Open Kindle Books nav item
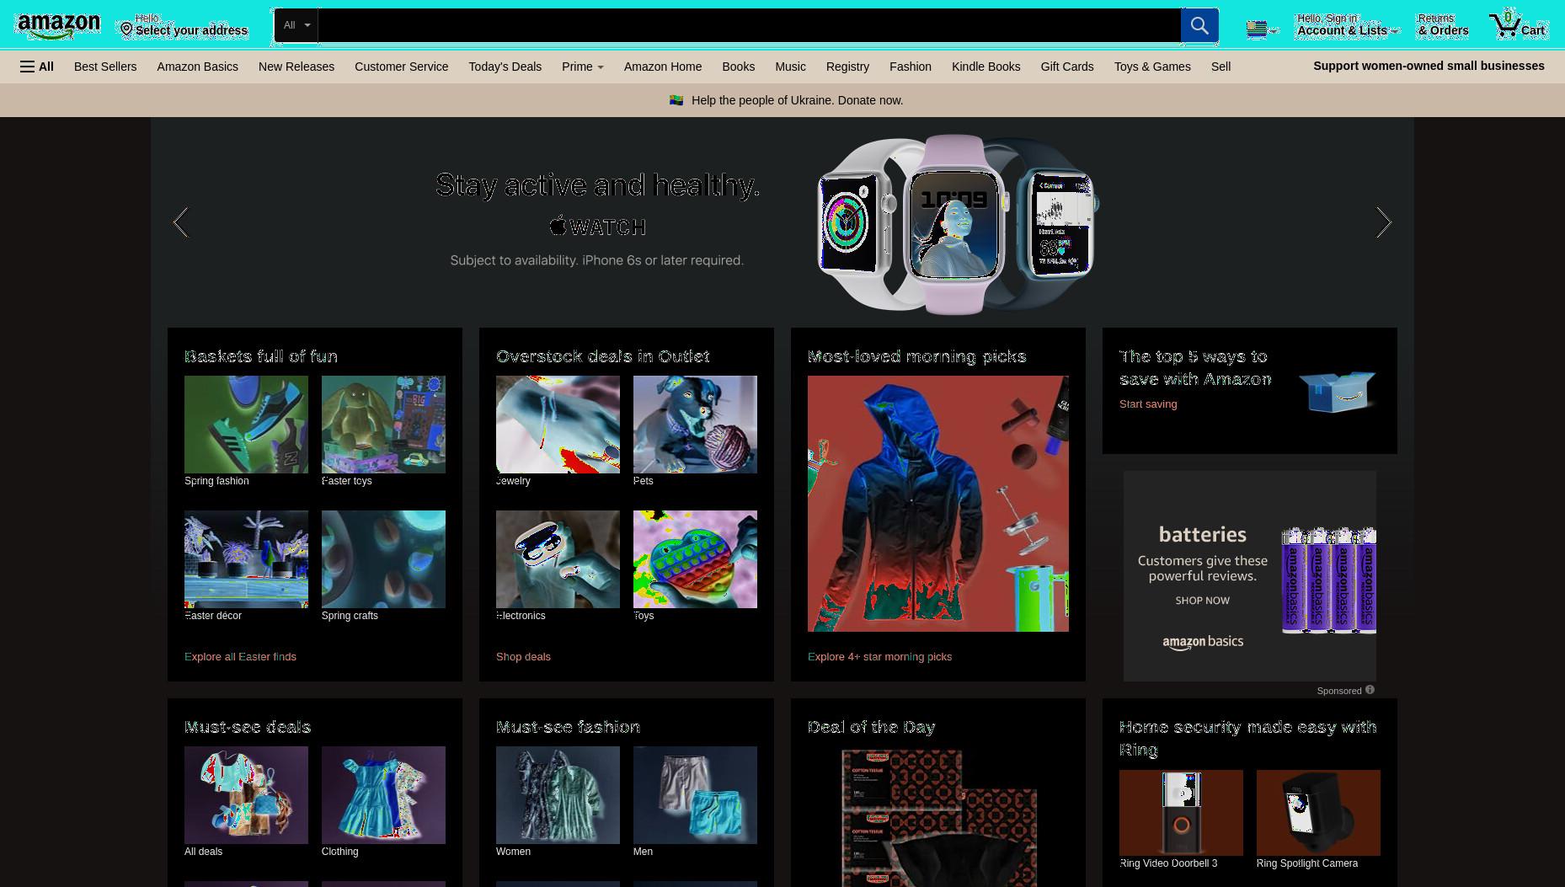Viewport: 1565px width, 887px height. point(985,67)
